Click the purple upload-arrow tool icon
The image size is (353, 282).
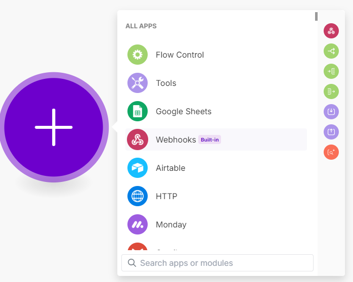pyautogui.click(x=331, y=132)
